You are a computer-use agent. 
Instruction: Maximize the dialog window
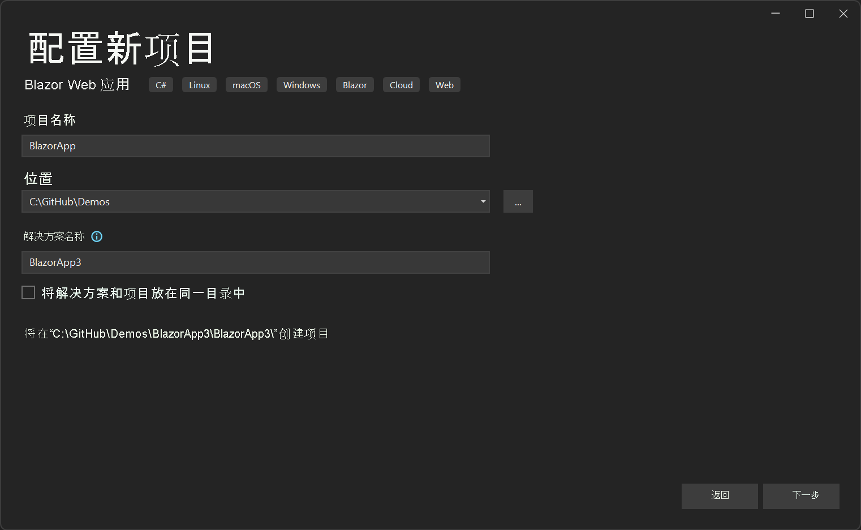pyautogui.click(x=810, y=14)
